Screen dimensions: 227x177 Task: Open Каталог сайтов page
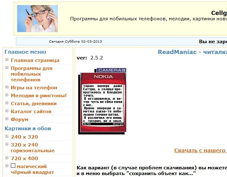31,112
